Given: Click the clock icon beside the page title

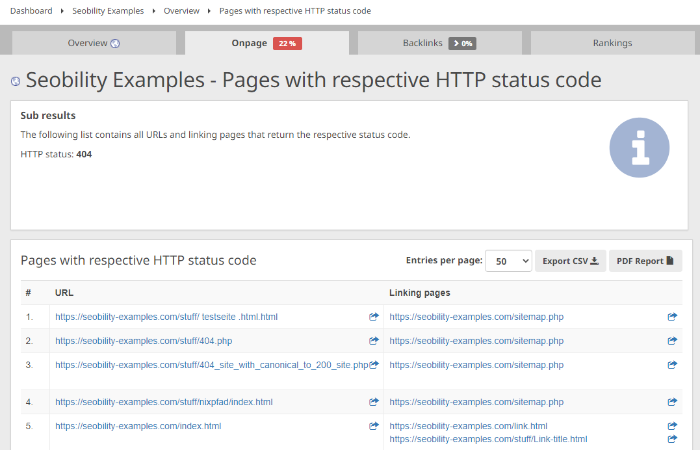Looking at the screenshot, I should click(15, 79).
